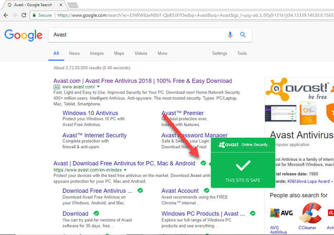Open the AVG AntiVirus text link
The width and height of the screenshot is (334, 235).
point(278,230)
